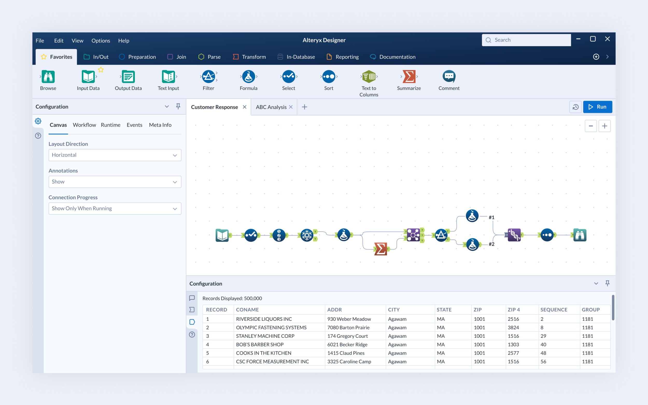Switch to the Workflow configuration tab
This screenshot has width=648, height=405.
(x=84, y=125)
